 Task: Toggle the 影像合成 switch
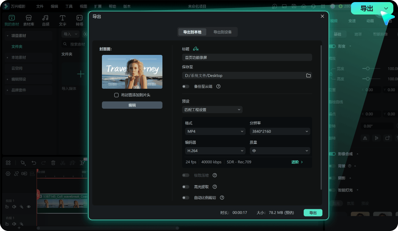tap(332, 154)
